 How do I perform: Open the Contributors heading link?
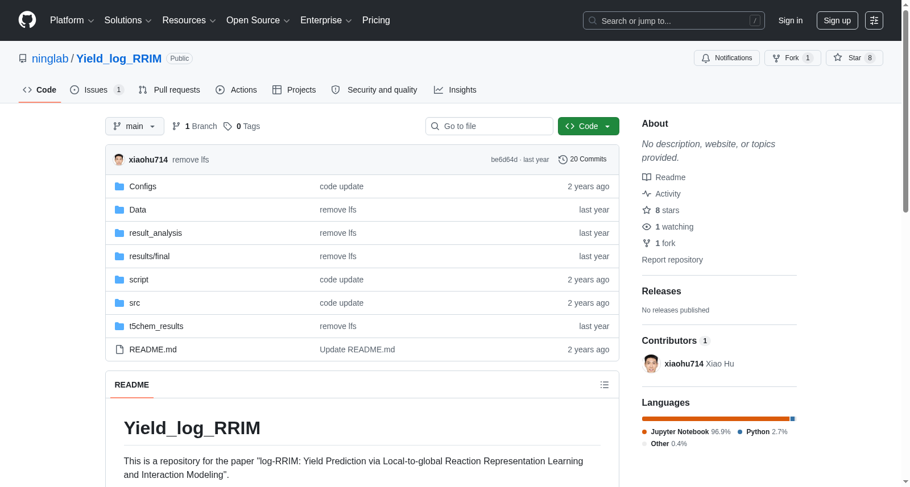click(x=676, y=340)
